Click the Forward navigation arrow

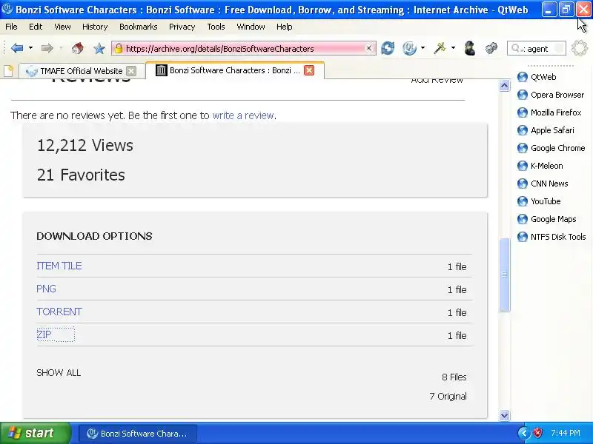[x=47, y=48]
